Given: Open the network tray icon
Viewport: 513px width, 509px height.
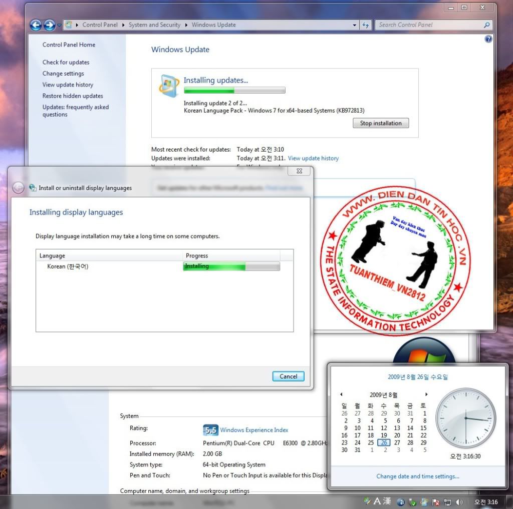Looking at the screenshot, I should [447, 502].
